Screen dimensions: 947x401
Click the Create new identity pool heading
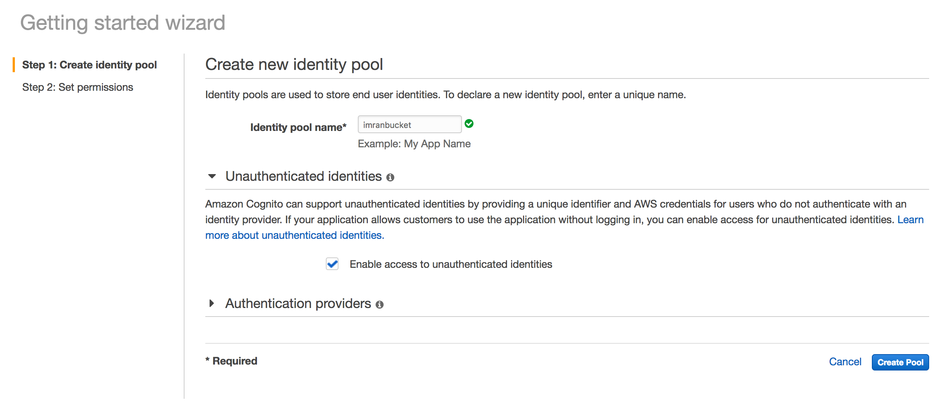(x=294, y=64)
